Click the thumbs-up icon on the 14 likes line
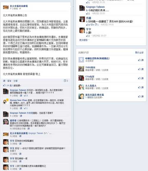The height and width of the screenshot is (171, 148). (4, 85)
